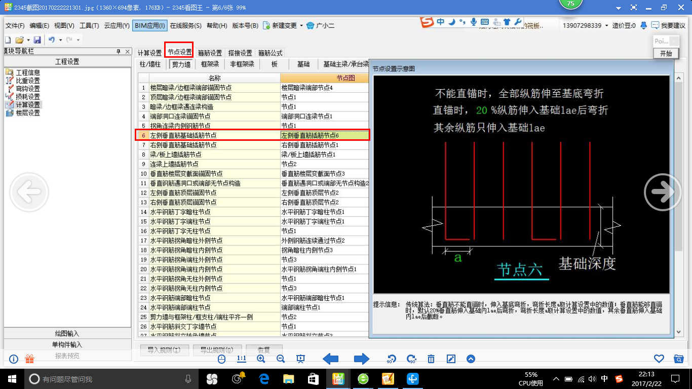Open dropdown arrow beside Undo icon
The image size is (692, 389).
60,40
